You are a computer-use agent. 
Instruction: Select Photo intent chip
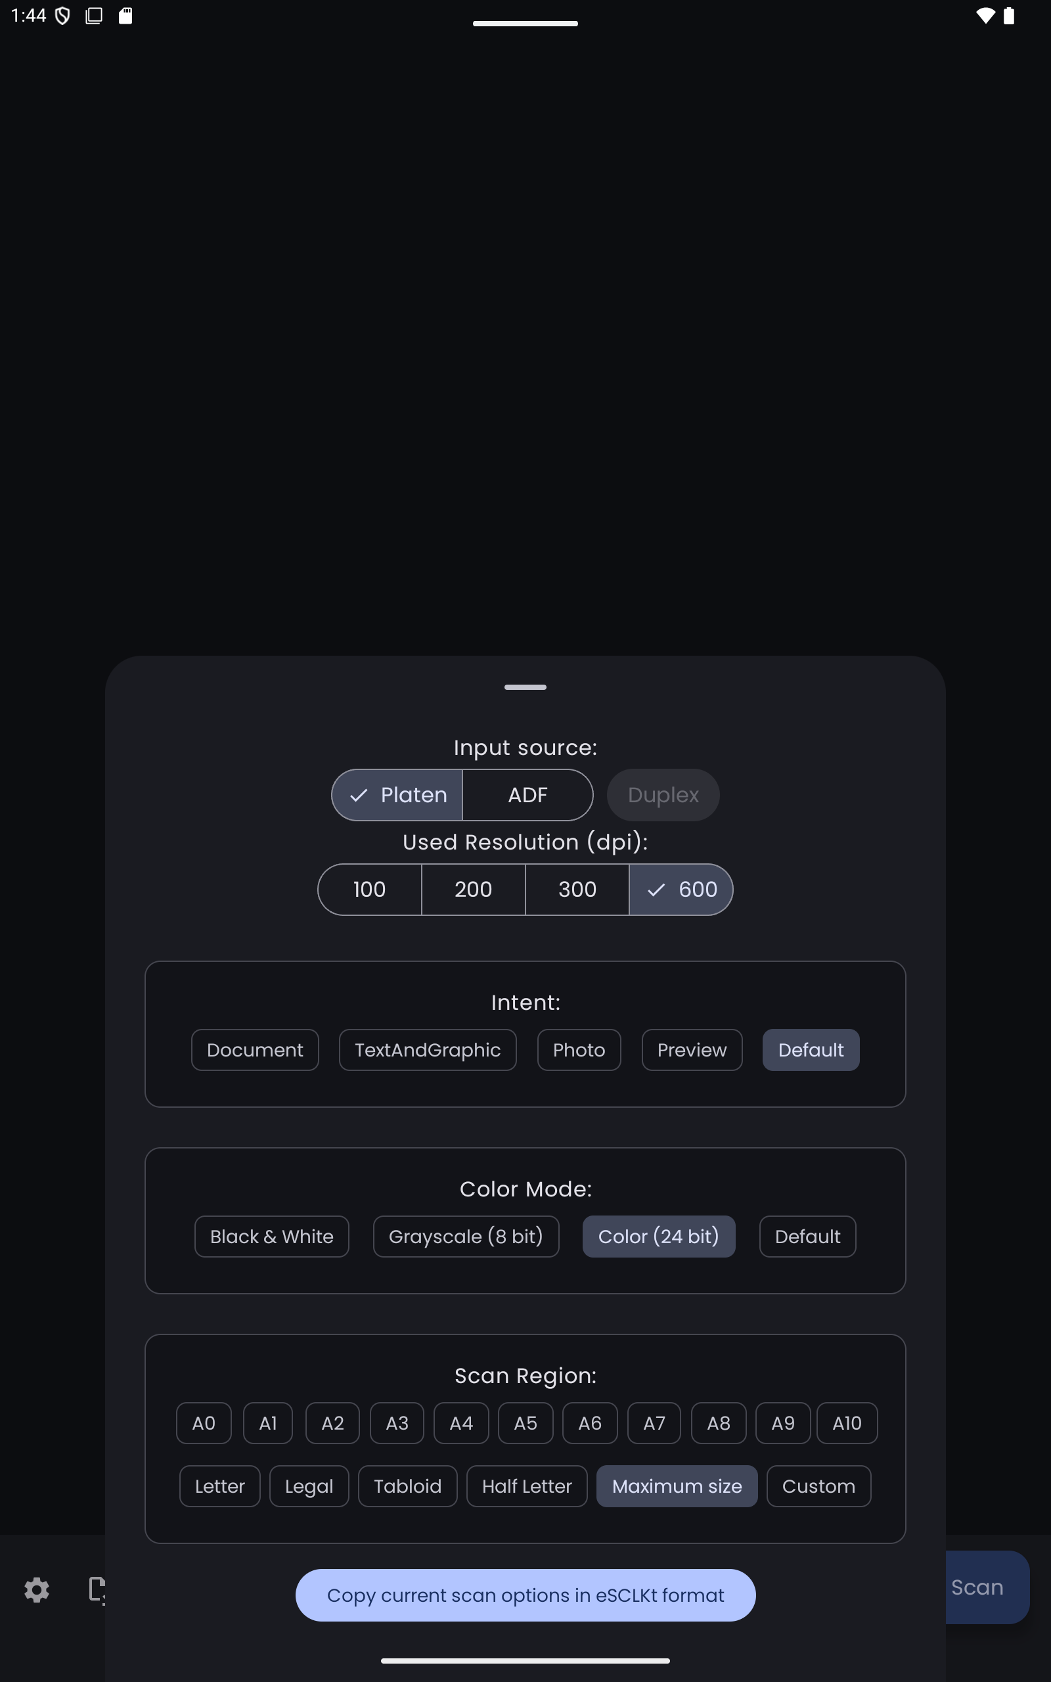(x=578, y=1049)
